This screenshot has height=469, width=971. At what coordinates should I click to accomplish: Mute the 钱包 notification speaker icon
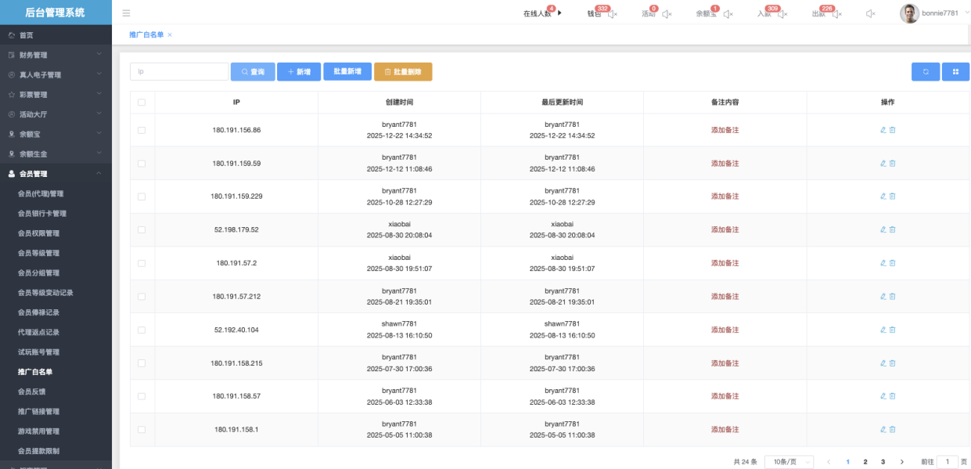613,14
